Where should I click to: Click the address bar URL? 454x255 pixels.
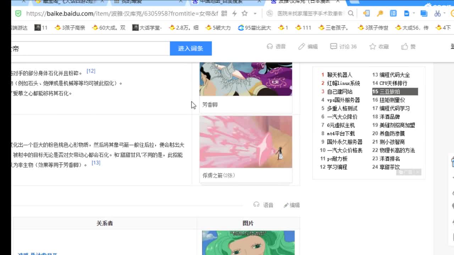click(122, 13)
